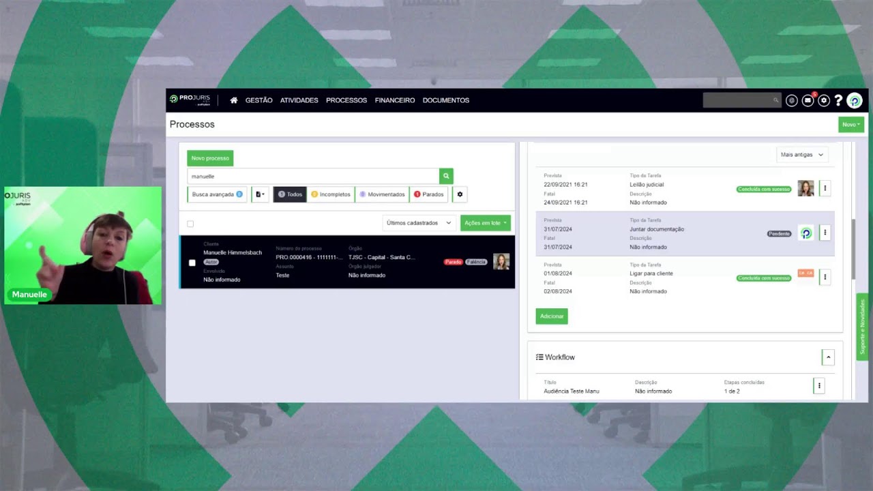Open the user profile avatar icon
This screenshot has width=873, height=491.
(x=855, y=100)
